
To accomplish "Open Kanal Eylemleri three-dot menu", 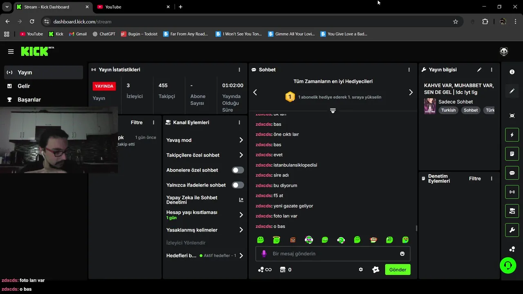I will pyautogui.click(x=239, y=122).
